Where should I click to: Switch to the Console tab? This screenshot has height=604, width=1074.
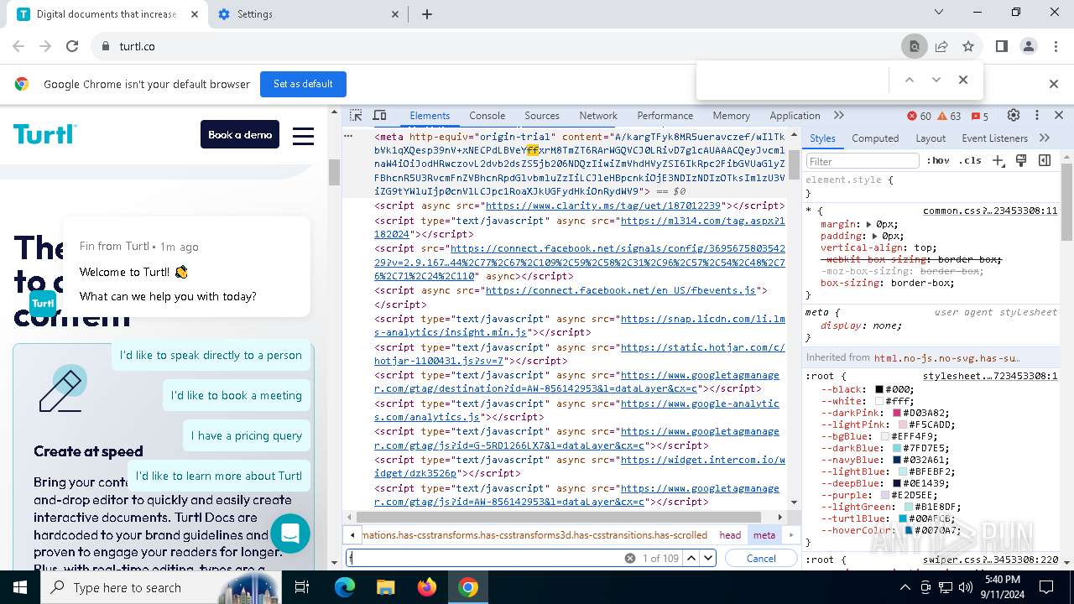pyautogui.click(x=487, y=116)
